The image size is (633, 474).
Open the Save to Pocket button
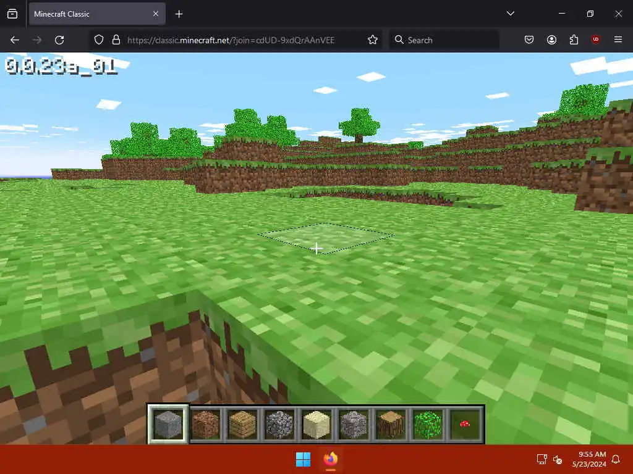pos(529,40)
